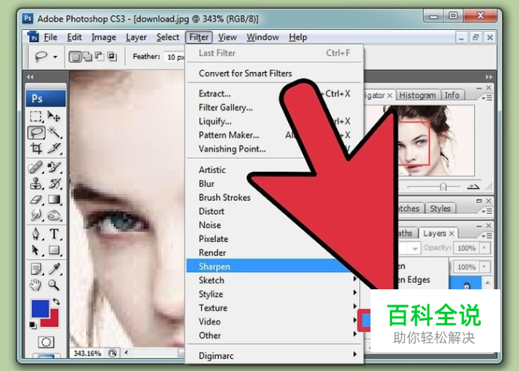
Task: Choose Intersect with Selection mode
Action: (x=112, y=56)
